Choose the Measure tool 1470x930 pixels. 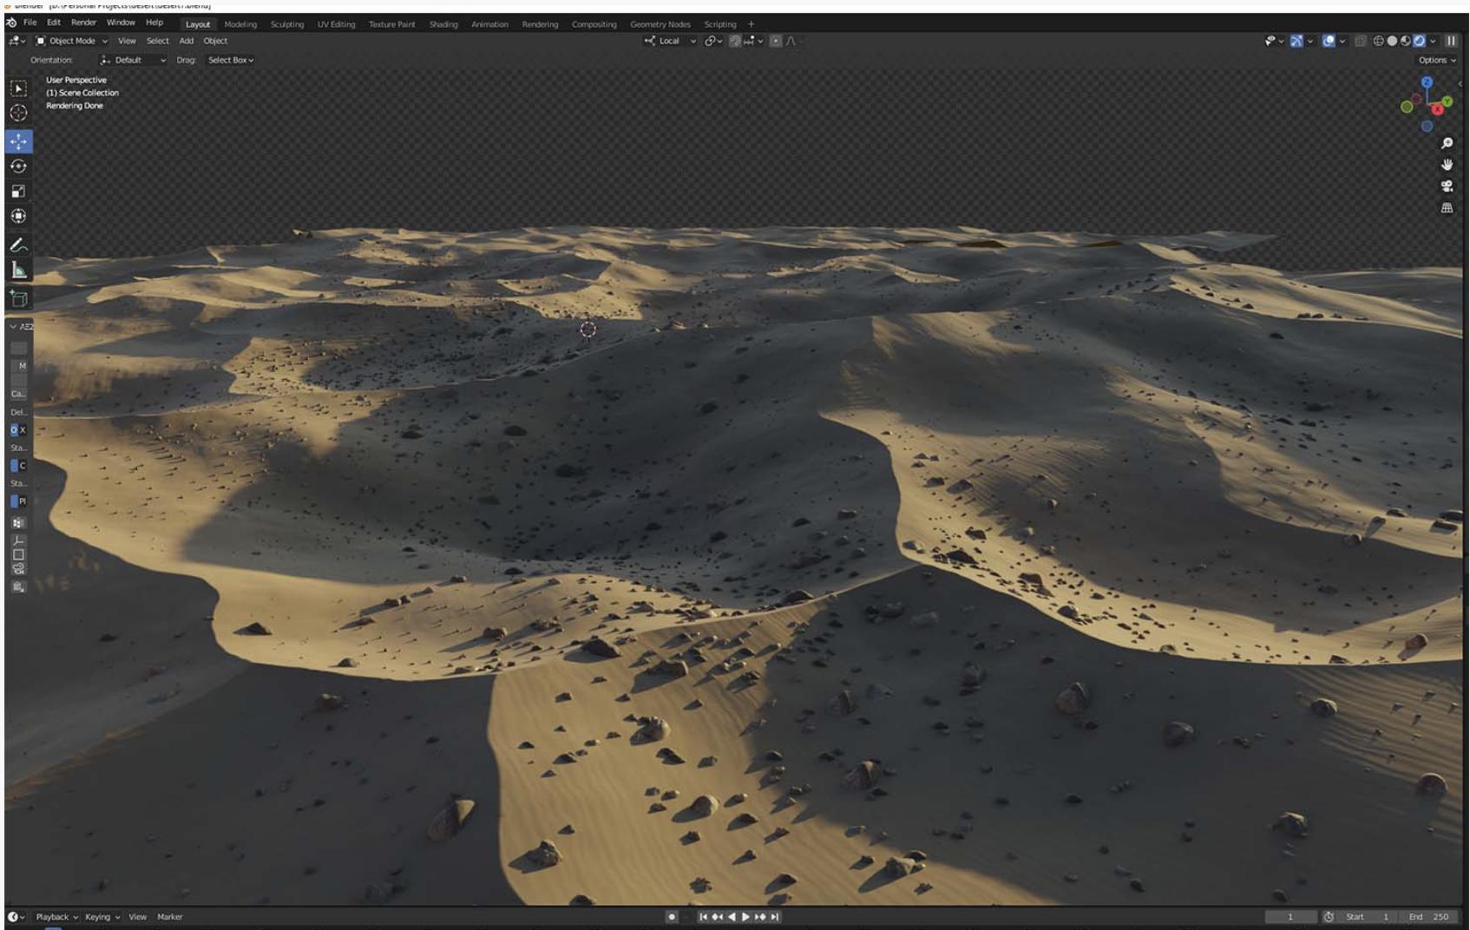[18, 271]
